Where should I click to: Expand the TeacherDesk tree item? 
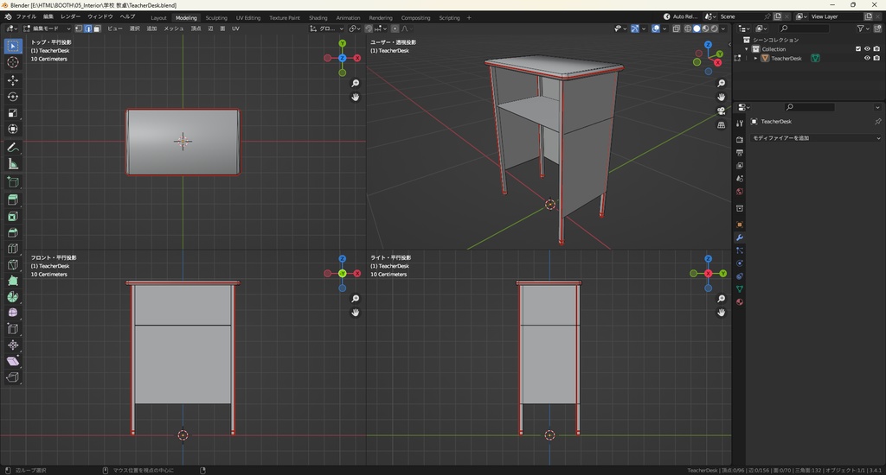tap(755, 59)
